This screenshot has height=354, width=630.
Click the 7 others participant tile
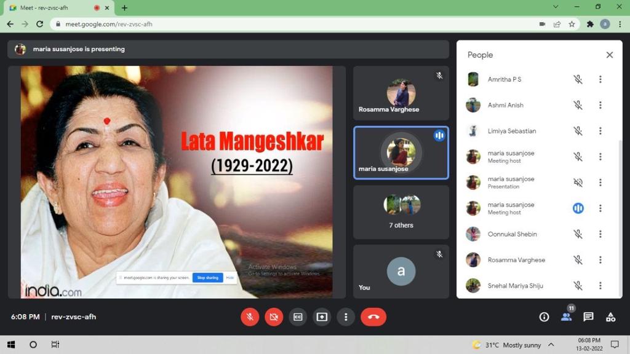[401, 212]
